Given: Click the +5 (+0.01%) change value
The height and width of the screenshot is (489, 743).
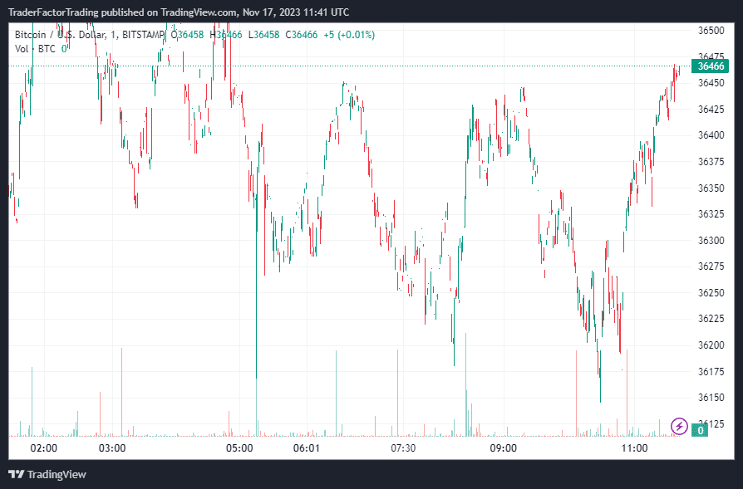Looking at the screenshot, I should pos(349,35).
